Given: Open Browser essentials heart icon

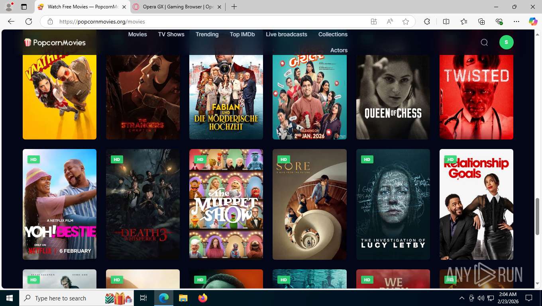Looking at the screenshot, I should [499, 22].
